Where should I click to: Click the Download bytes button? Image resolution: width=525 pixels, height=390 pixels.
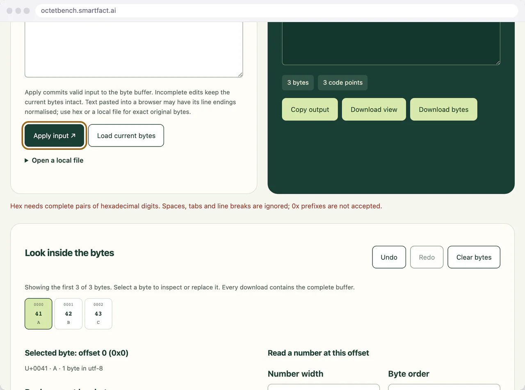444,109
